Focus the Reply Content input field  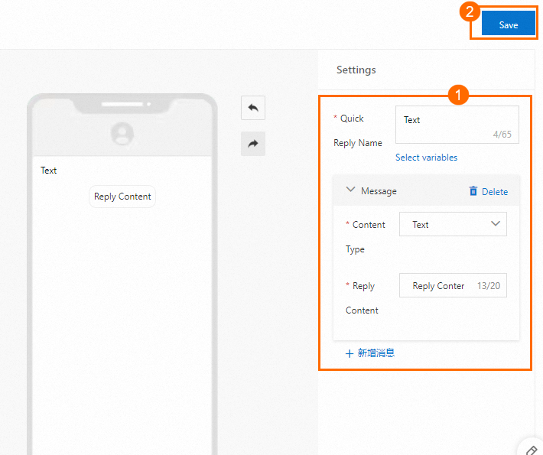click(x=453, y=285)
